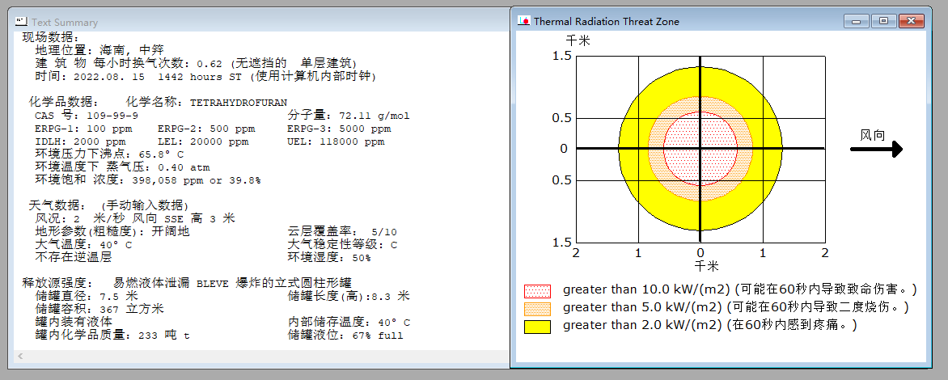948x380 pixels.
Task: Click the 千米 label above the chart
Action: [578, 41]
